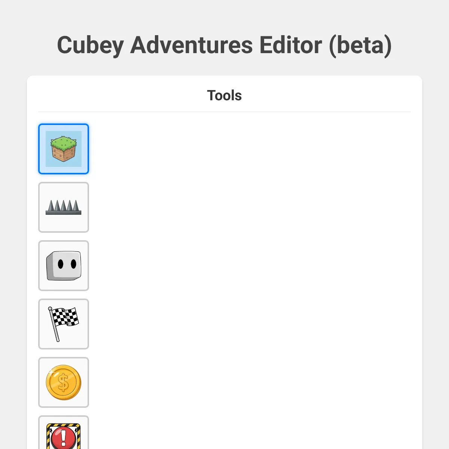This screenshot has width=449, height=449.
Task: Enable the player start placement button
Action: click(64, 266)
